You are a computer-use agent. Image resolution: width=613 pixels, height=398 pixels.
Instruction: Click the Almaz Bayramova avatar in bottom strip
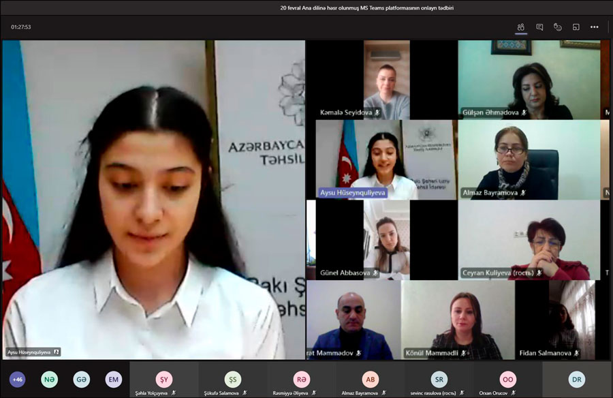371,379
